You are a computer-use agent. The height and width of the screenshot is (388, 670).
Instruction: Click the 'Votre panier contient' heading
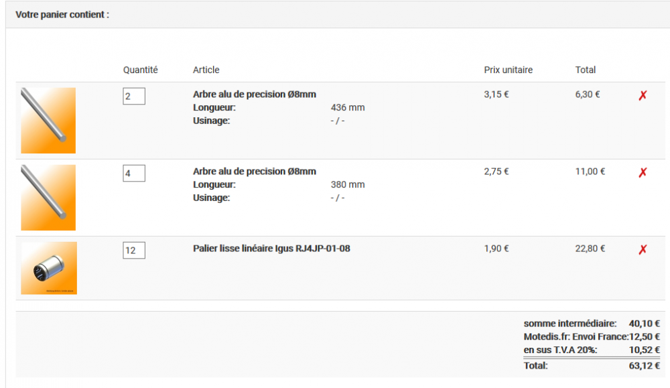[62, 14]
